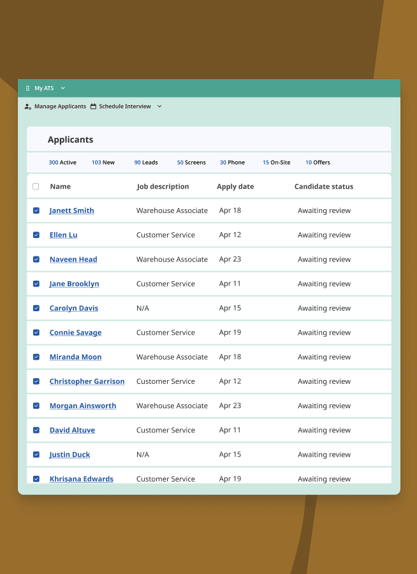Click the Candidate status column header

pos(323,187)
